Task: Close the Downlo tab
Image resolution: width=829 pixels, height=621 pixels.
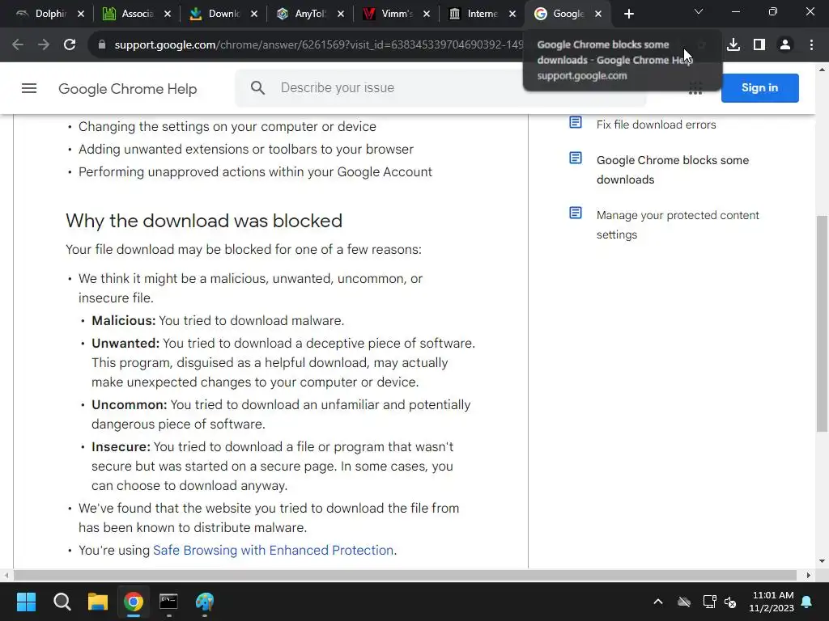Action: click(254, 15)
